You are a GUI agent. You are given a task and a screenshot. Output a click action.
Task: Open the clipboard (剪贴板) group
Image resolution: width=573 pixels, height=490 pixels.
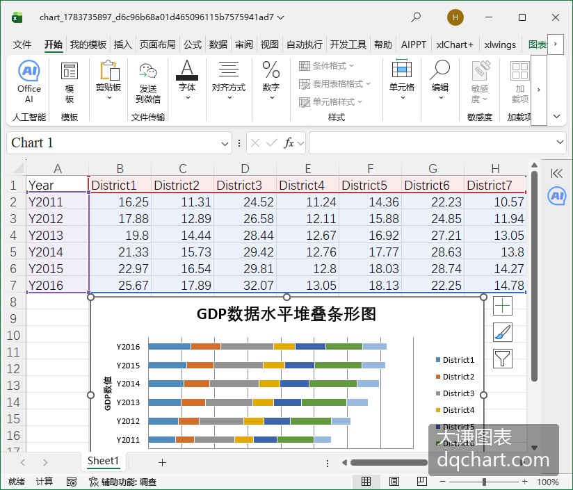(108, 81)
